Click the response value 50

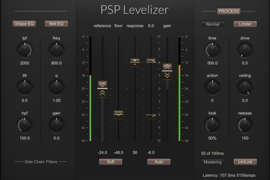(x=135, y=153)
